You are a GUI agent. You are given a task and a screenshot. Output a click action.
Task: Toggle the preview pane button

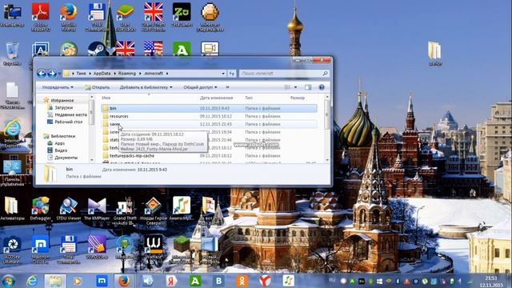308,87
